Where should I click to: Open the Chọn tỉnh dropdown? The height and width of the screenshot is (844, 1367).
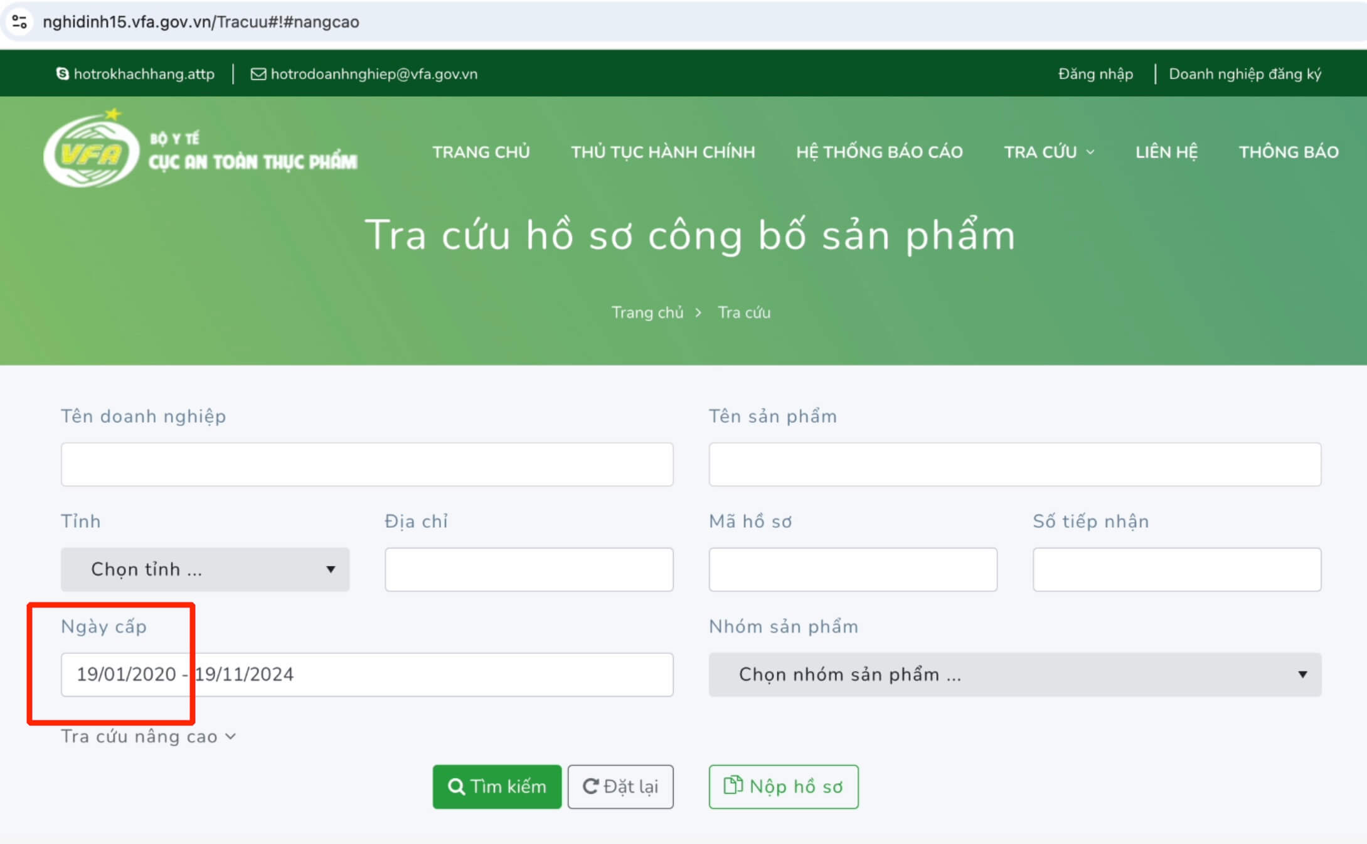205,569
